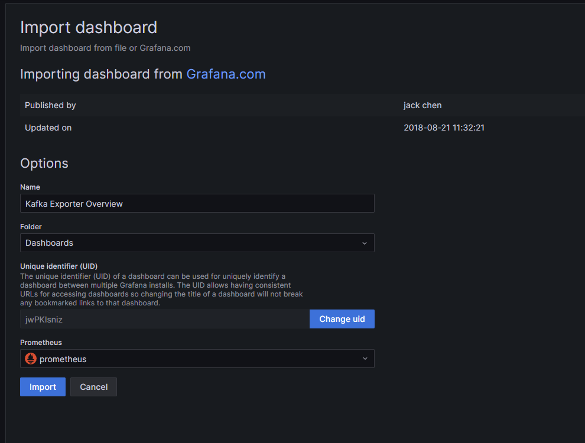Open the Grafana.com link
Screen dimensions: 585x443
click(226, 74)
